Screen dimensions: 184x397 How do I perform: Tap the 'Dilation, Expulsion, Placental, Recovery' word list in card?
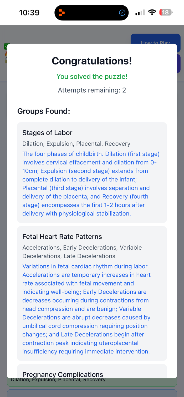pyautogui.click(x=76, y=144)
